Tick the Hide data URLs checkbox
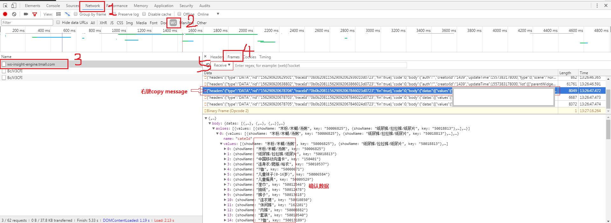Screen dimensions: 611x223 58,22
